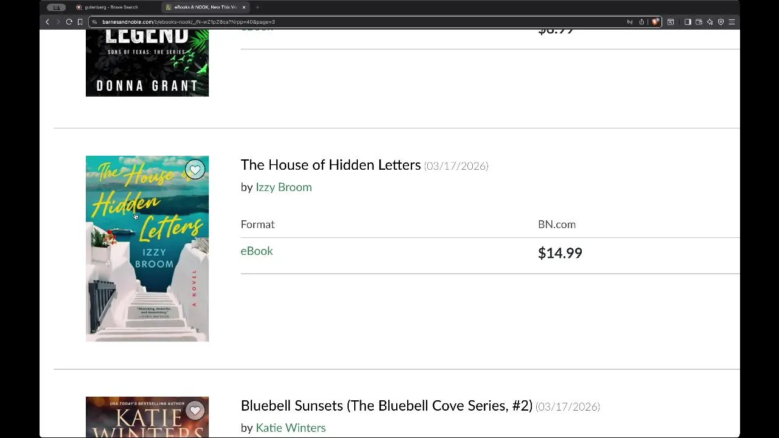Add The House of Hidden Letters to wishlist
Screen dimensions: 779x438
click(195, 170)
